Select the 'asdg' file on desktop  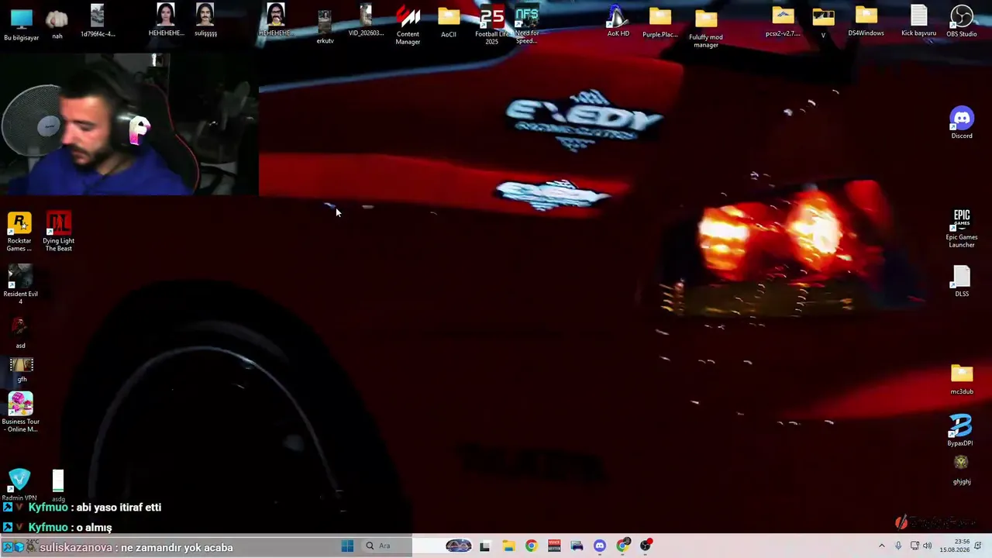[x=58, y=486]
